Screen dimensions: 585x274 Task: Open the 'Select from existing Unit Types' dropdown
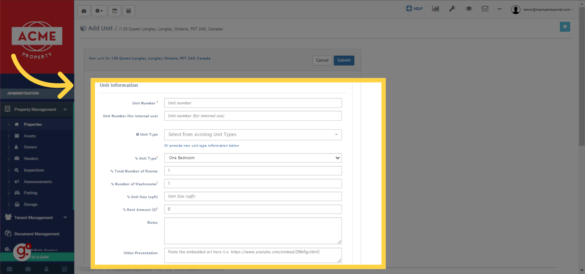click(x=252, y=134)
